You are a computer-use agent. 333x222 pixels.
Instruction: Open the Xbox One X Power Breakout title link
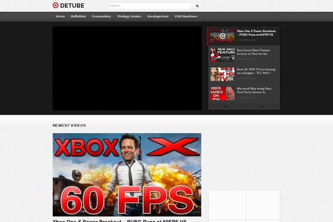(256, 33)
